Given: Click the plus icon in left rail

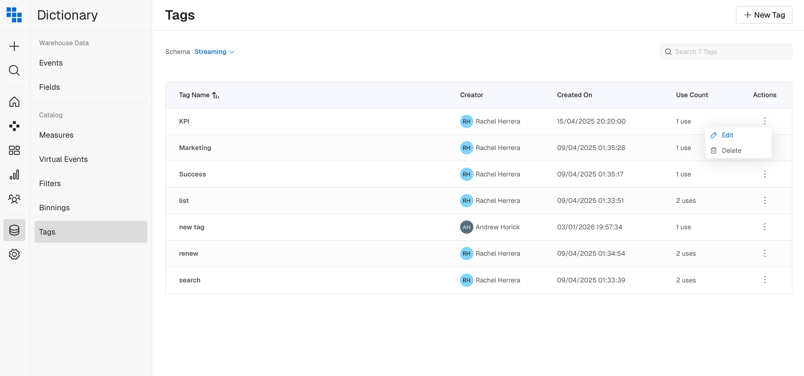Looking at the screenshot, I should (x=14, y=47).
